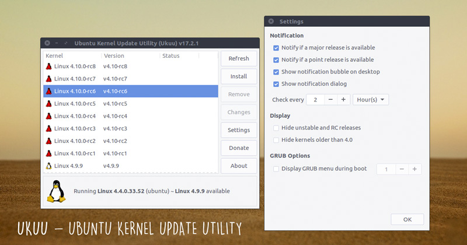
Task: Click the penguin icon beside Linux 4.9.9
Action: coord(49,166)
